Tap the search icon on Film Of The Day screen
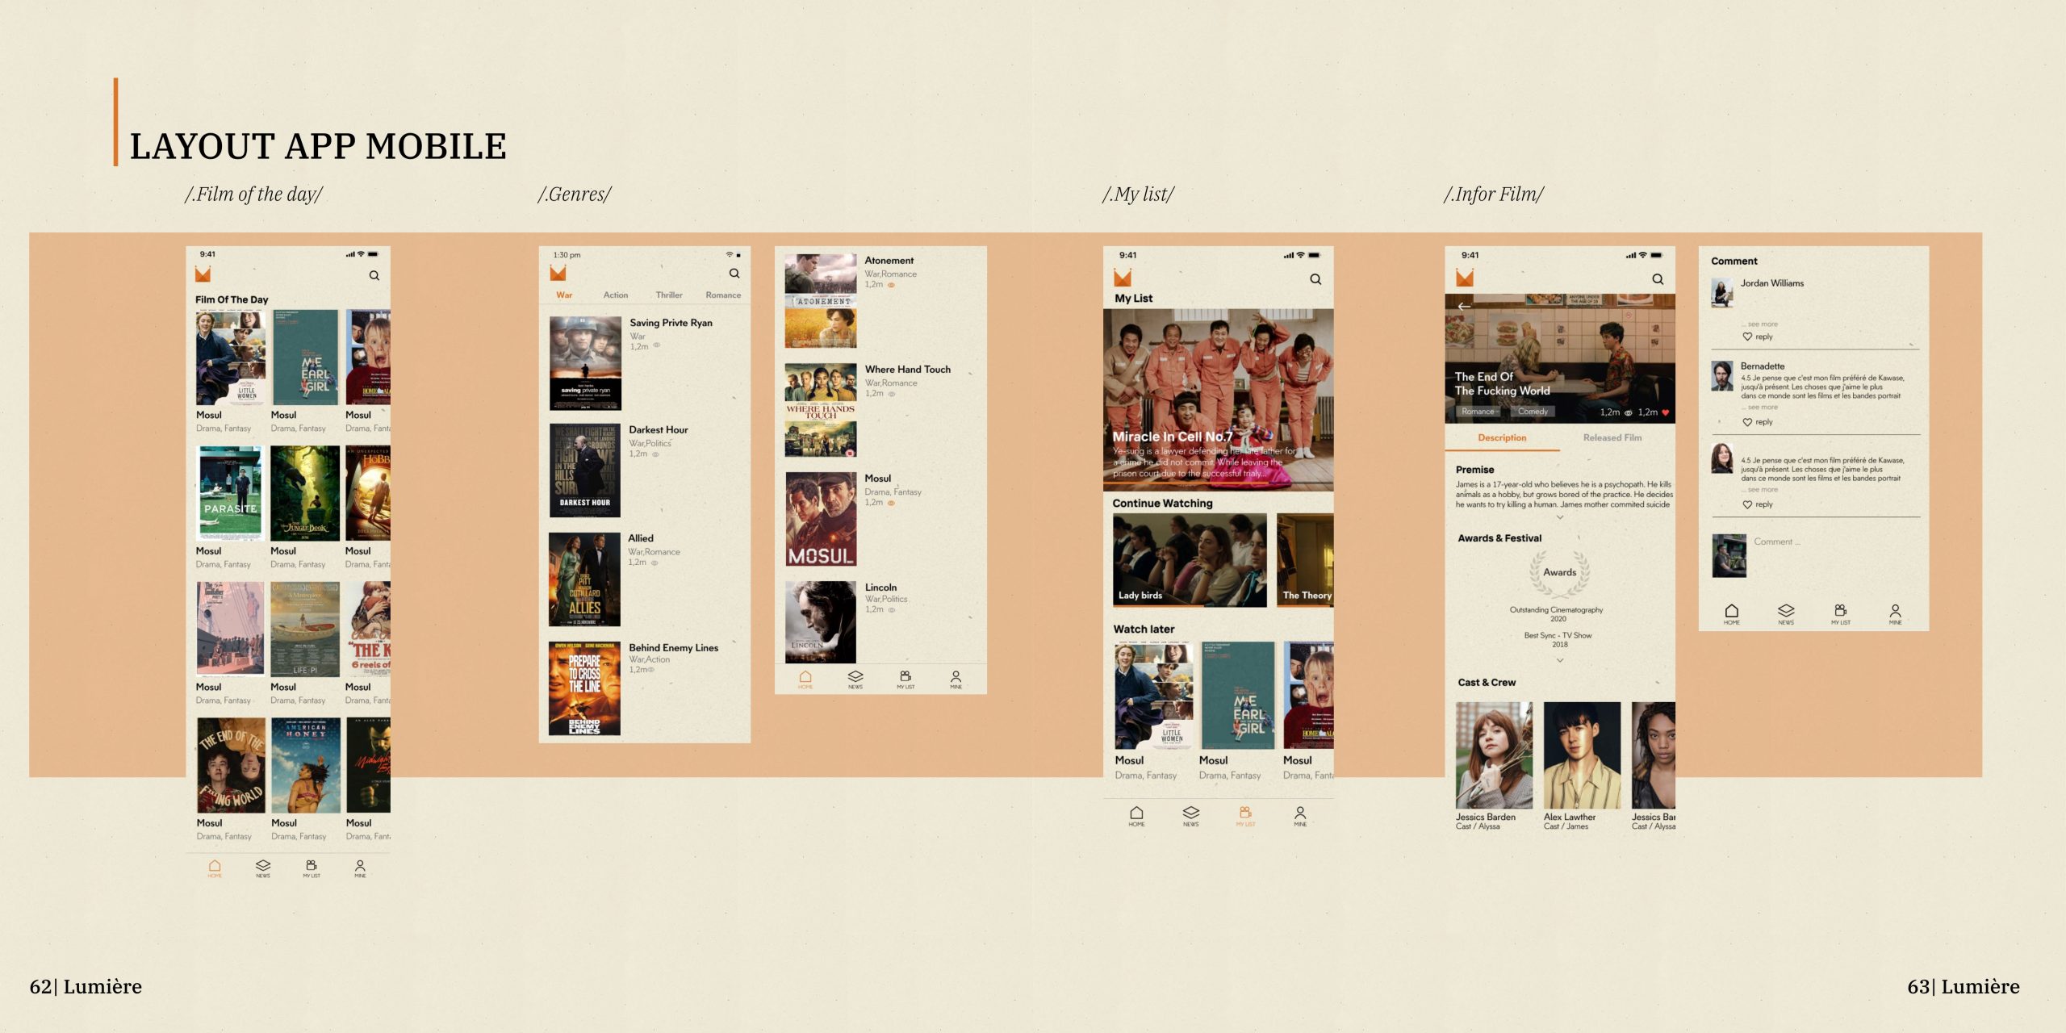This screenshot has height=1033, width=2066. click(x=374, y=275)
